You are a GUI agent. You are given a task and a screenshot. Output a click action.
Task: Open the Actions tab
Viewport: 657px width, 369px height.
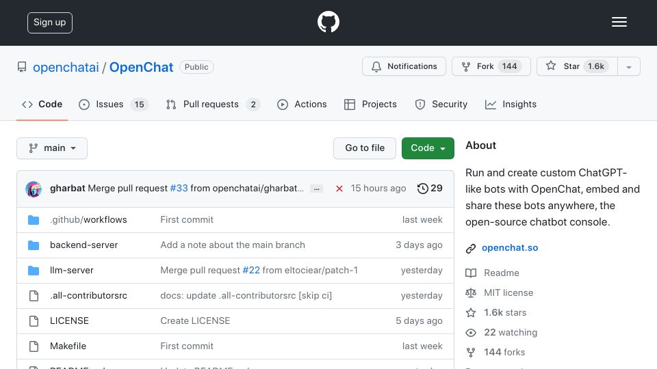302,104
